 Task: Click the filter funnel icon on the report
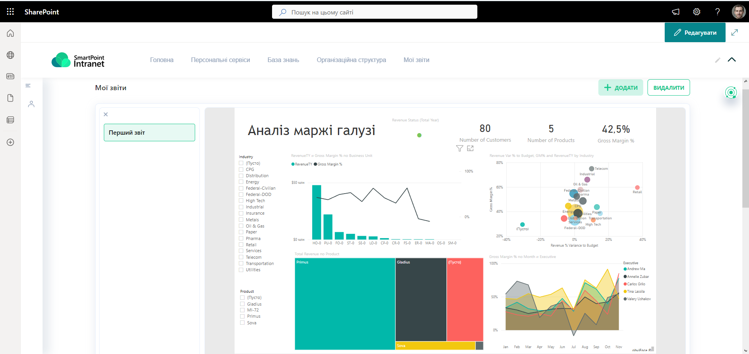(459, 148)
